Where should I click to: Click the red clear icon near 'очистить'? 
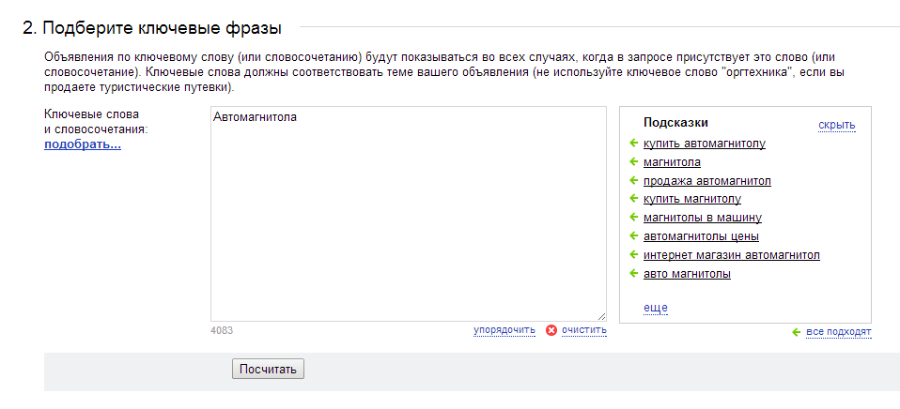coord(551,330)
